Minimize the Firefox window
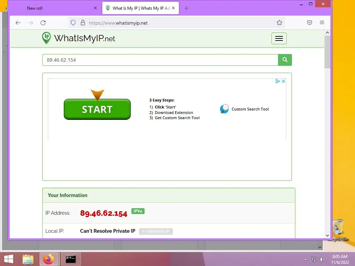Screen dimensions: 355x266 click(x=301, y=4)
